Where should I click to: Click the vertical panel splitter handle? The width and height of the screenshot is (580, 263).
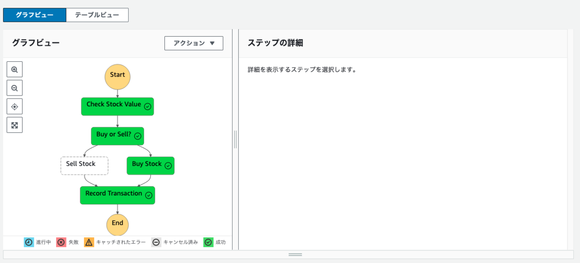coord(235,139)
